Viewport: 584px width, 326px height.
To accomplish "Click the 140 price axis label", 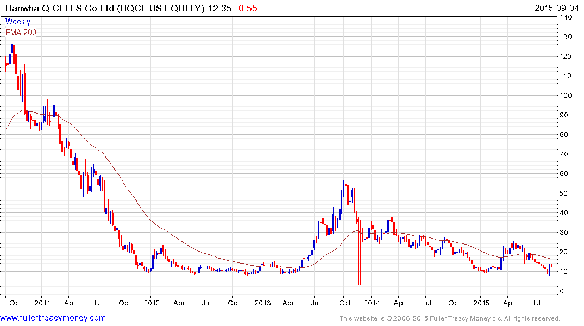I will (566, 17).
